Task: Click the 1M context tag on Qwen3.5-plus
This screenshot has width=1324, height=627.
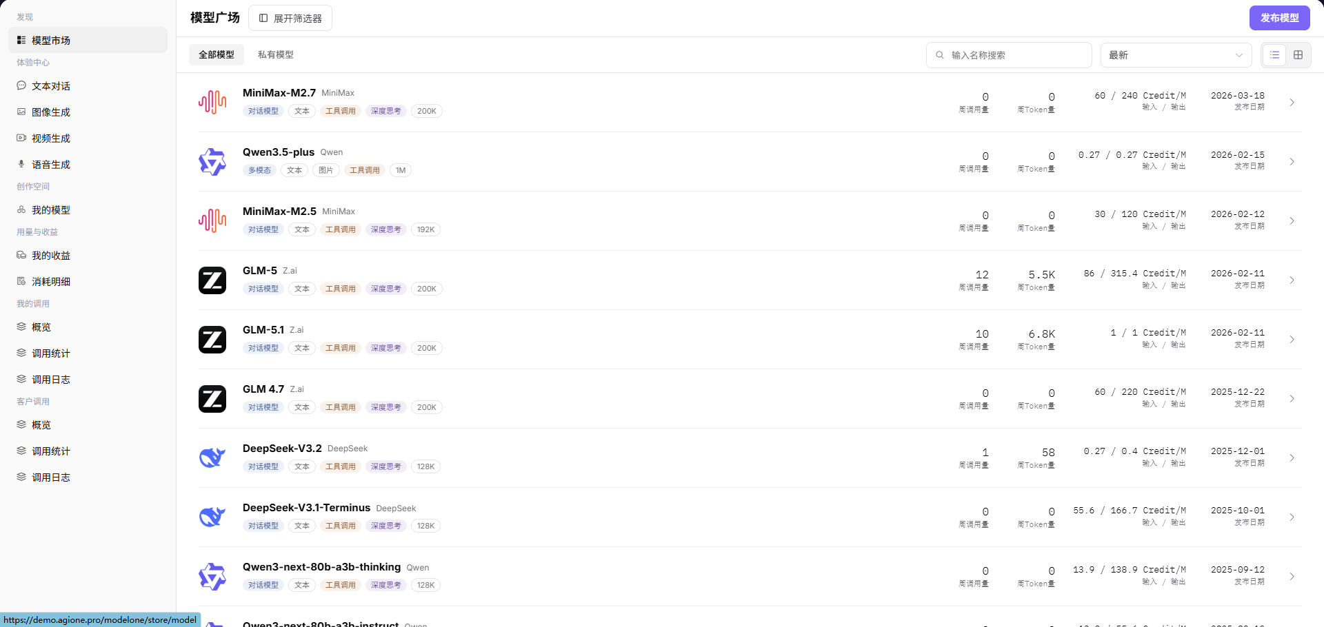Action: [401, 170]
